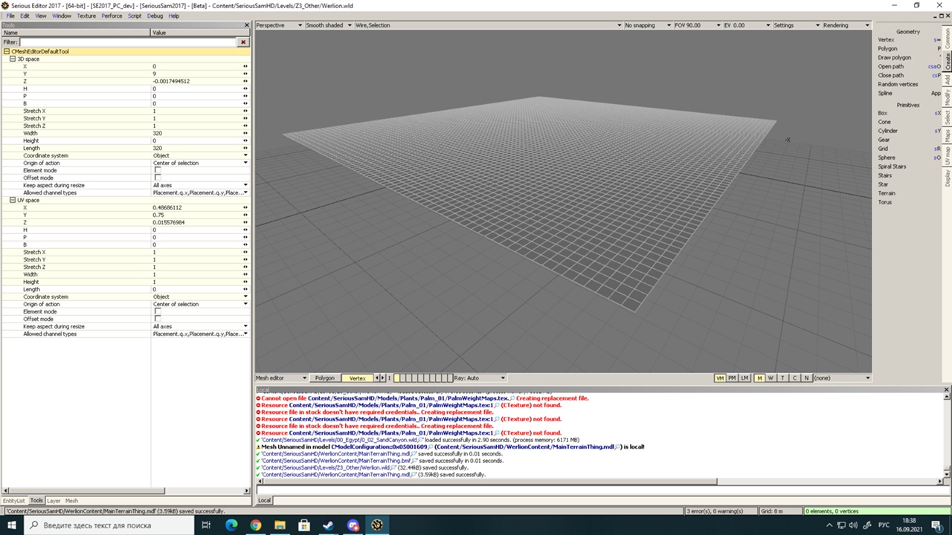Open the Perspective view dropdown
The width and height of the screenshot is (952, 535).
[279, 25]
